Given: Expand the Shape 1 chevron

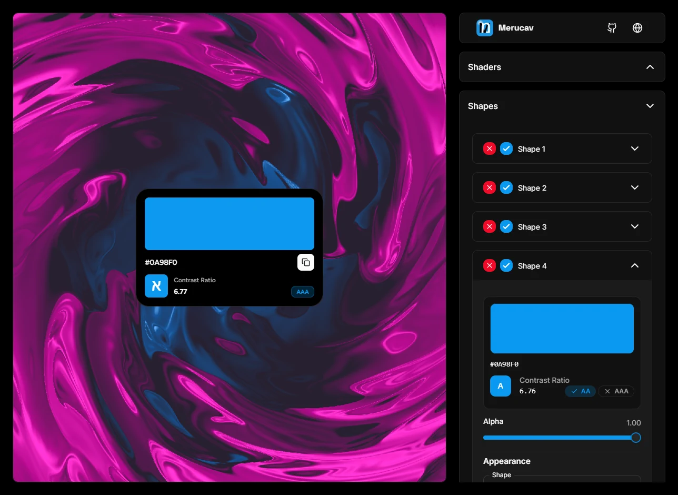Looking at the screenshot, I should point(635,148).
